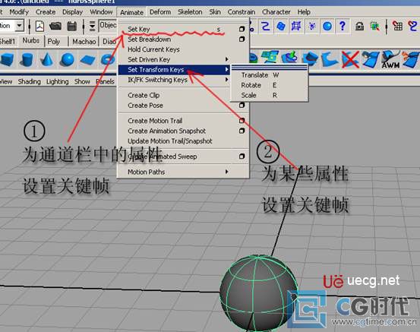Open the Create Animated Sweep options box

pos(242,157)
